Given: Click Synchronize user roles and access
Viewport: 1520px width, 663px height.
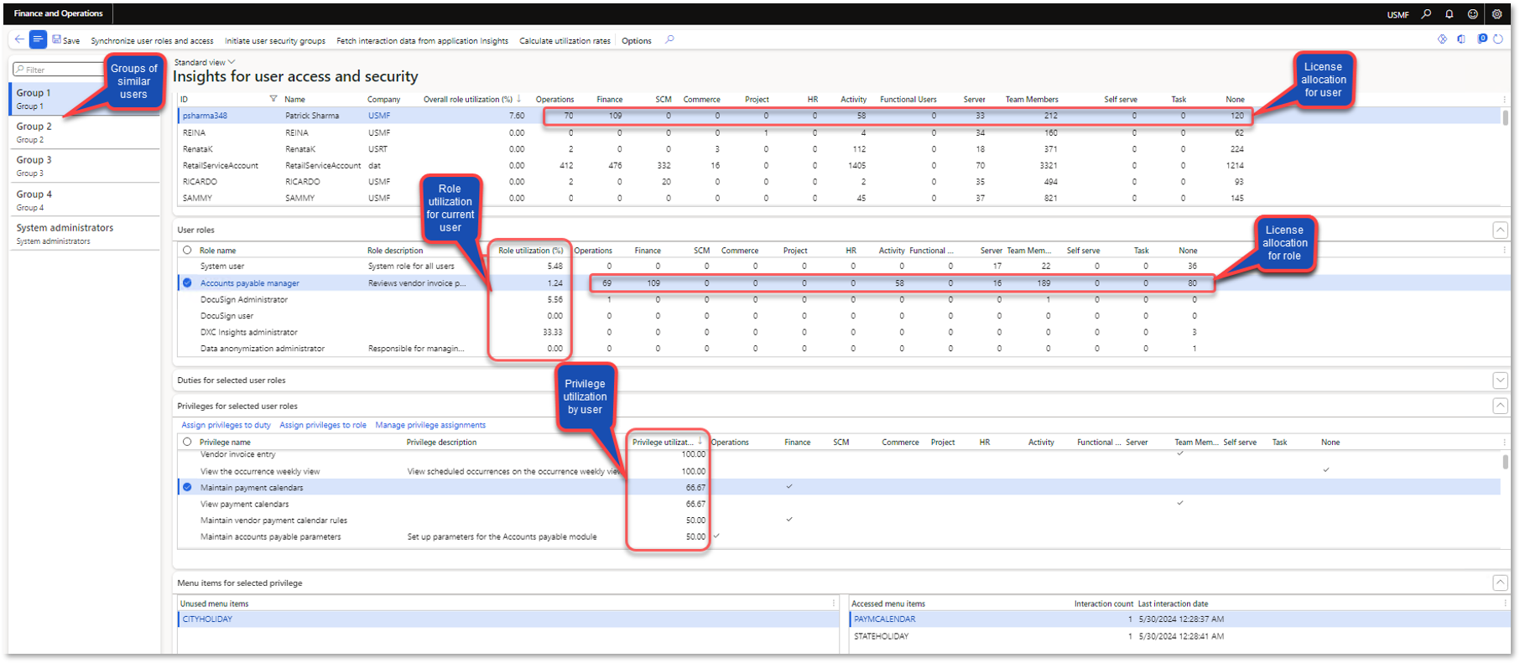Looking at the screenshot, I should tap(152, 40).
